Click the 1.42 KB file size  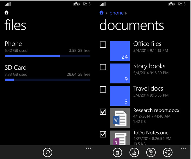pos(139,122)
